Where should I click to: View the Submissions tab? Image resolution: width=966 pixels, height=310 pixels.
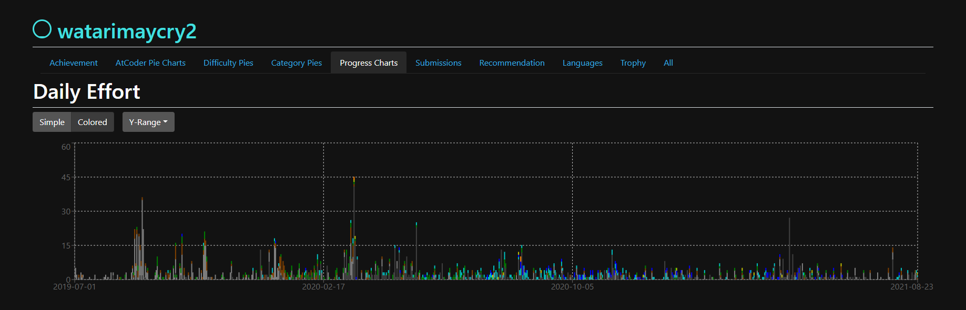point(439,63)
